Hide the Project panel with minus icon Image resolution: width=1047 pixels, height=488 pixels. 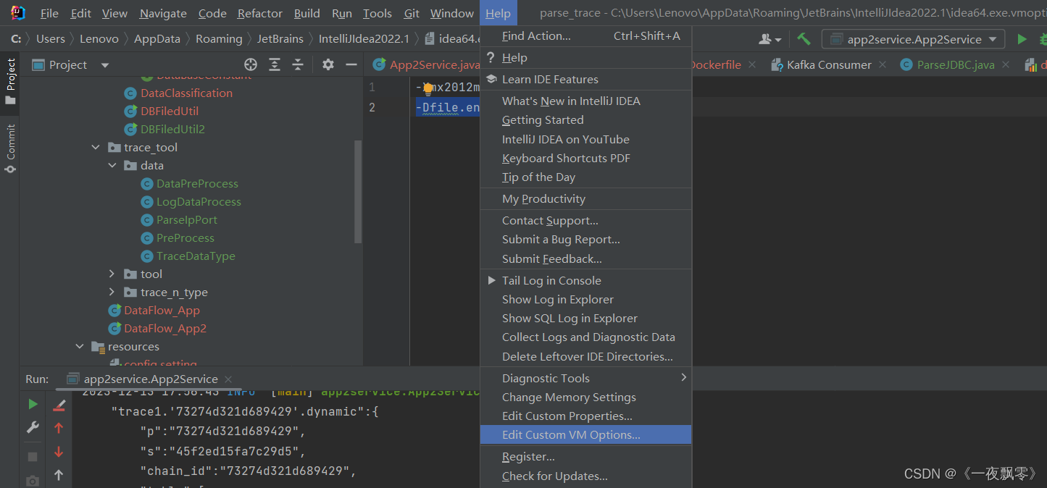351,64
